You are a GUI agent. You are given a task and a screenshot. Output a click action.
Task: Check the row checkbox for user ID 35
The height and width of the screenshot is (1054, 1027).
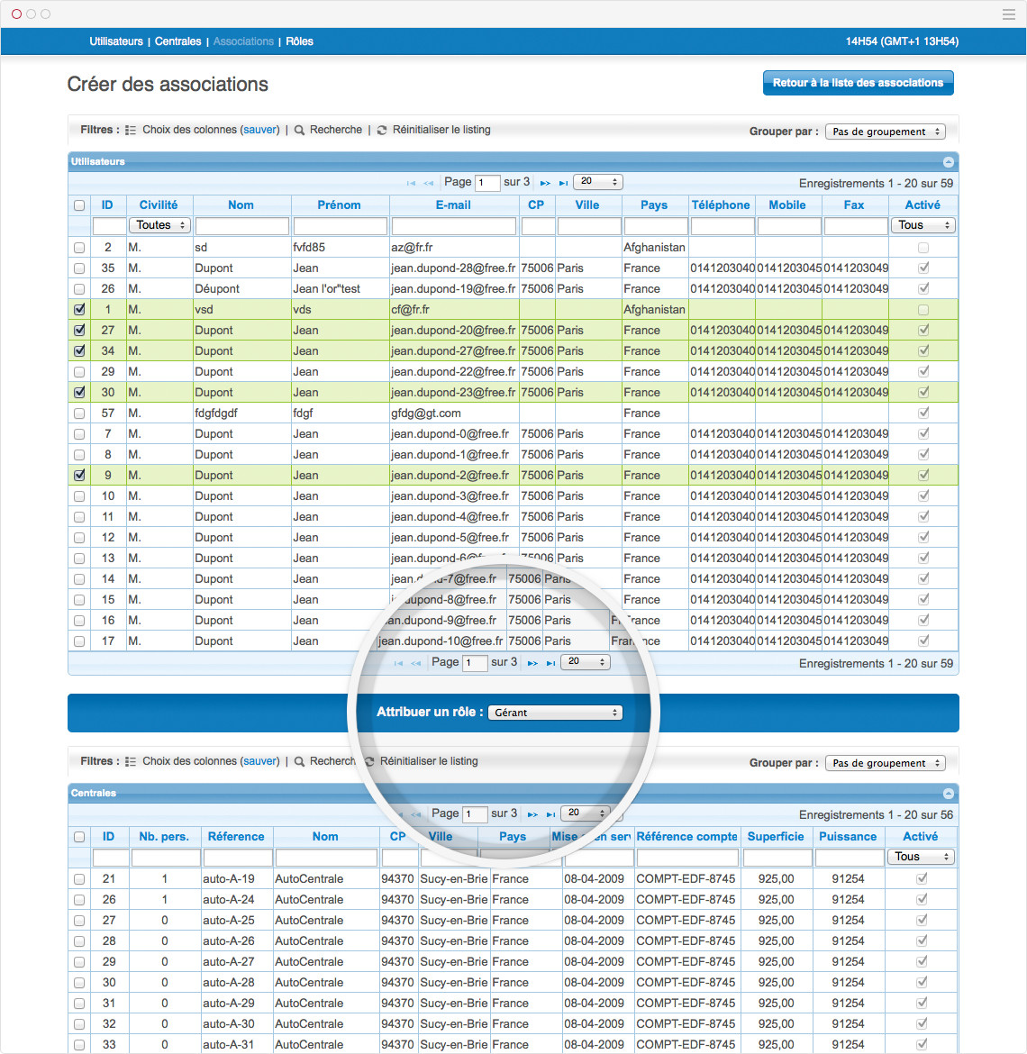coord(79,268)
